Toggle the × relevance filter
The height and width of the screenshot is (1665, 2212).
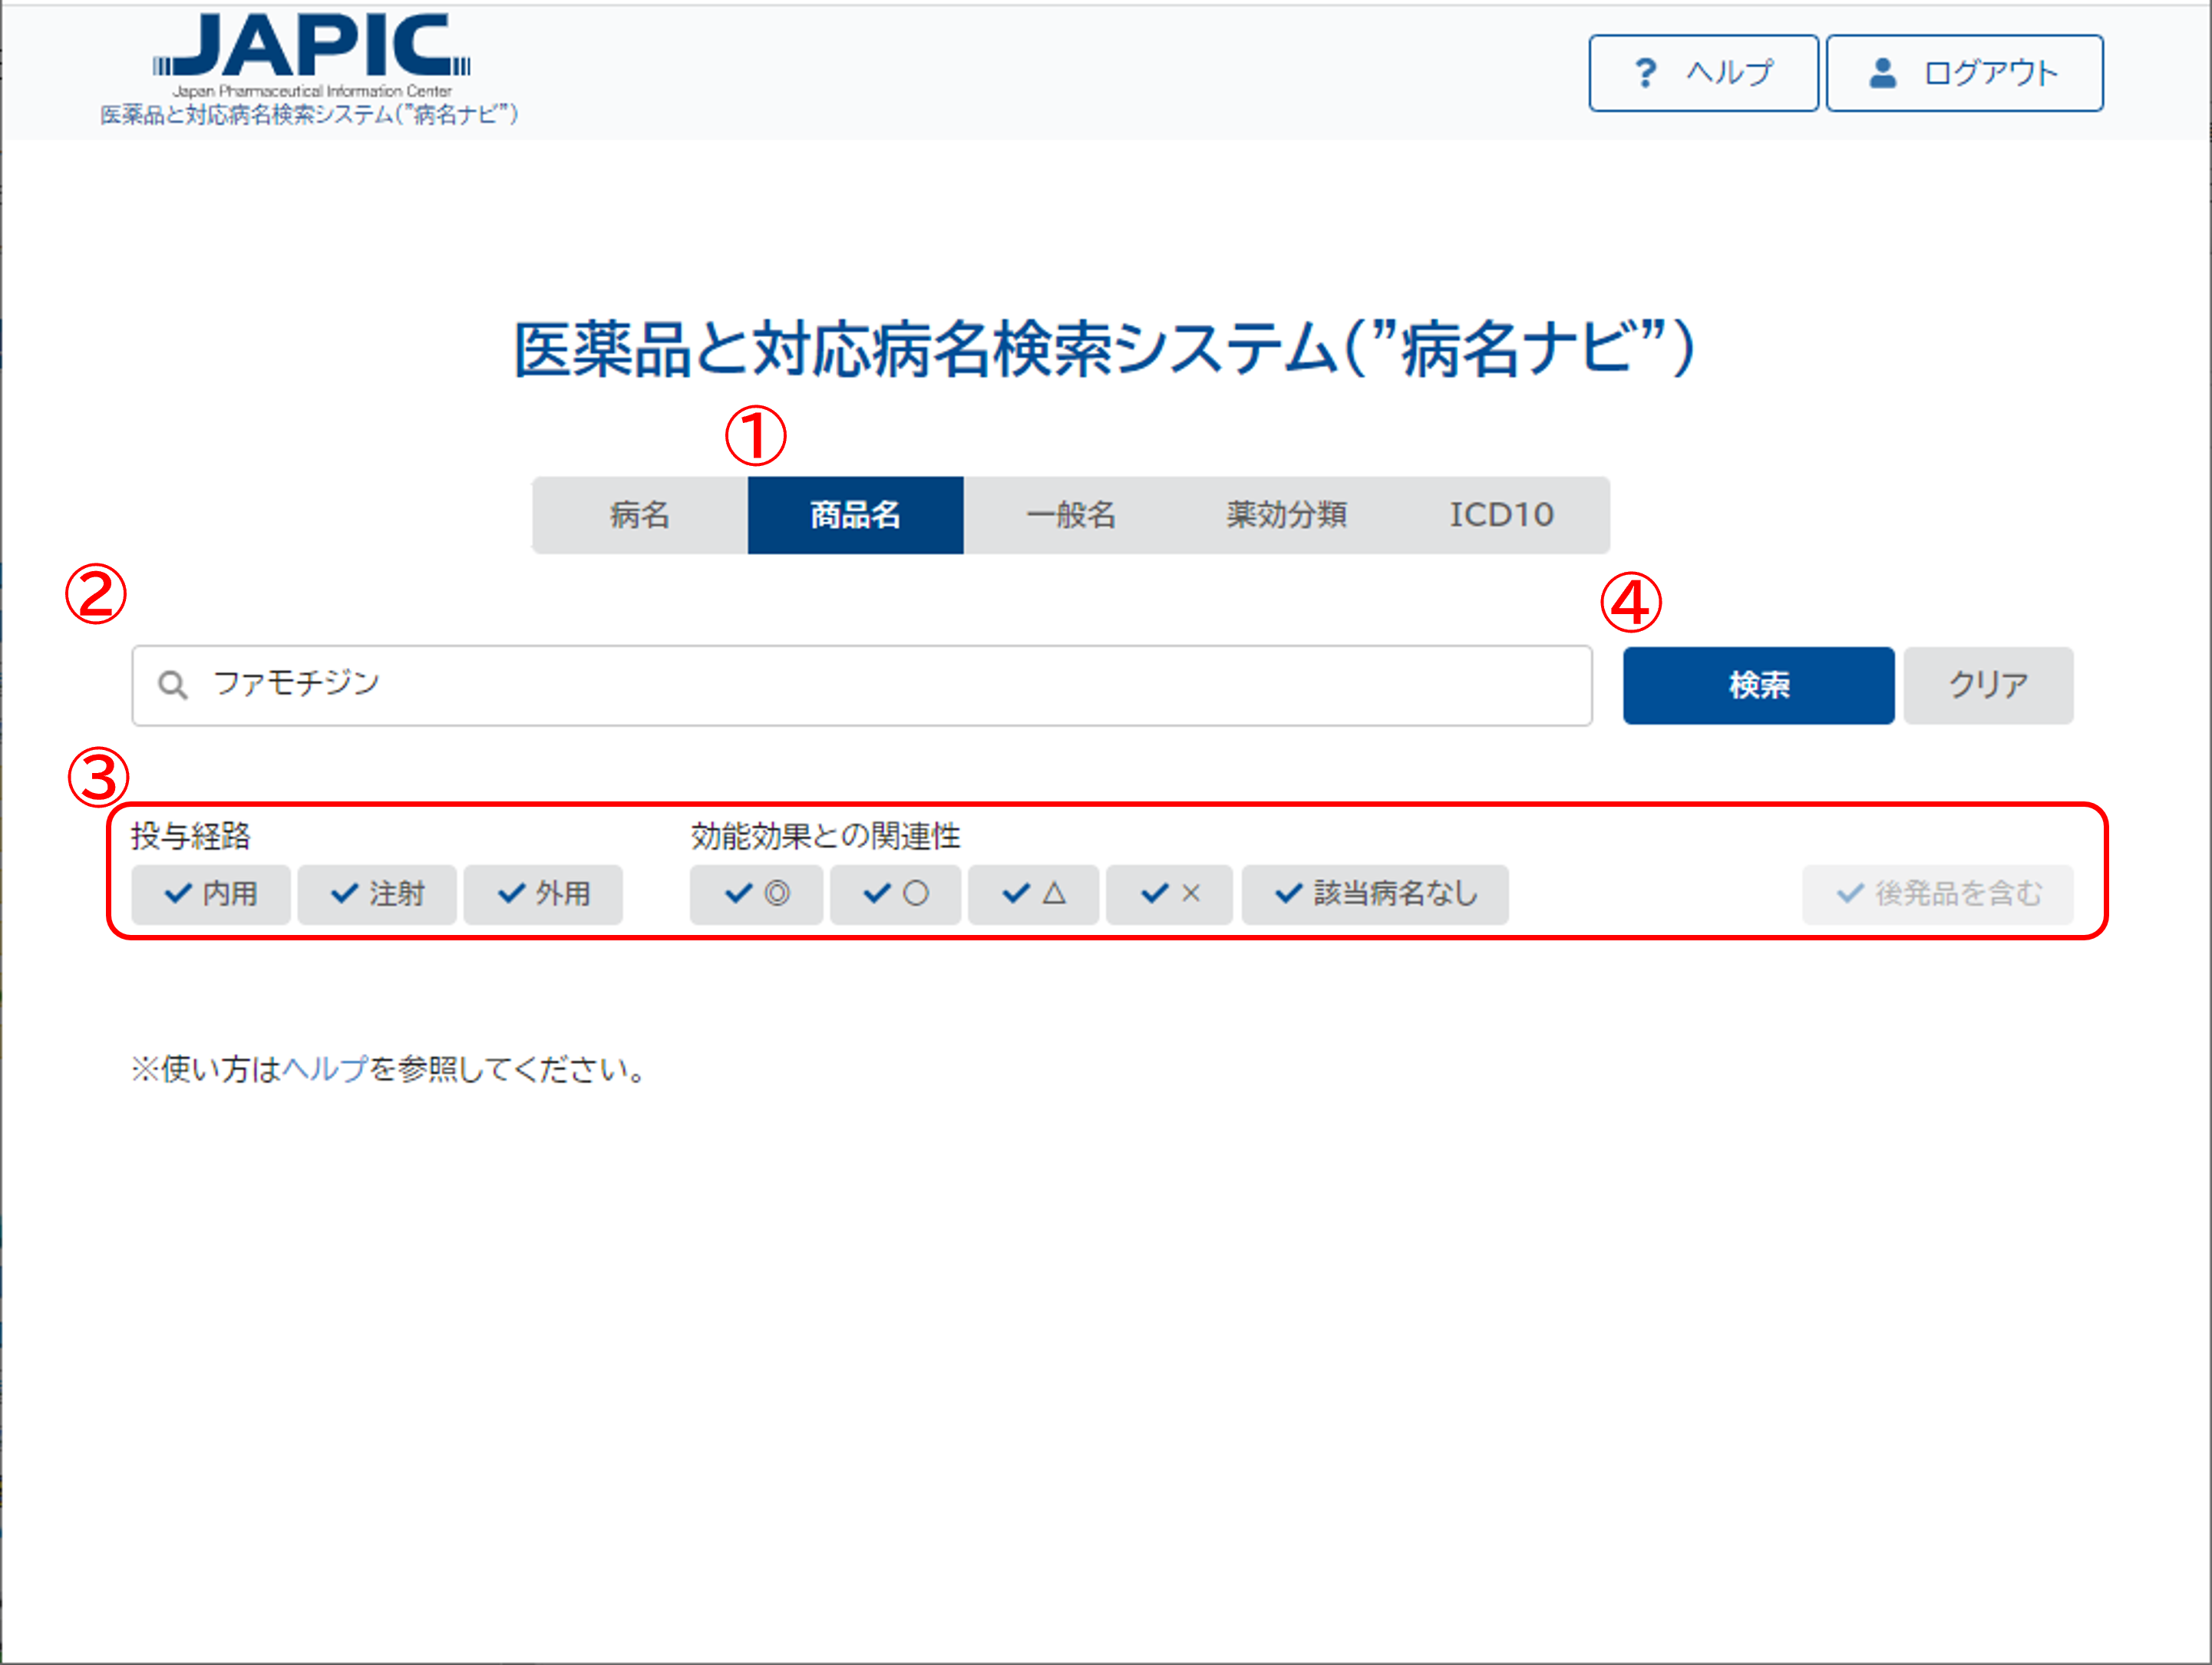[1169, 894]
